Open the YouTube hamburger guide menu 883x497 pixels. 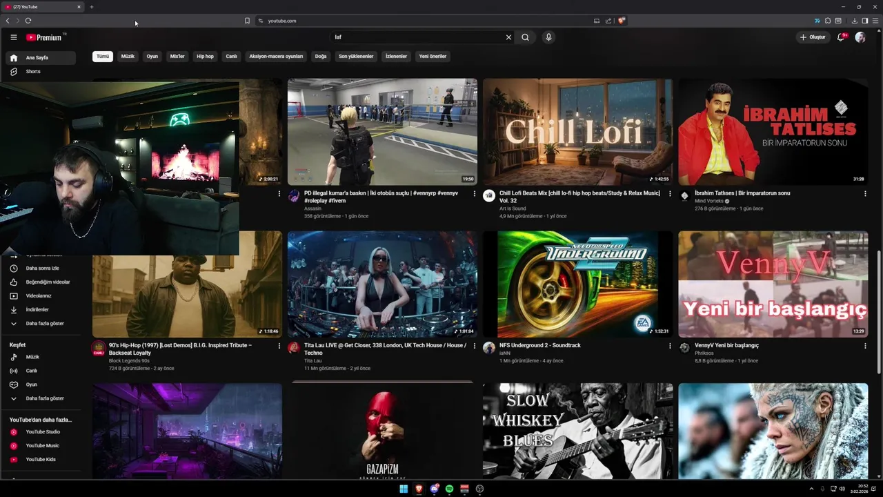point(13,37)
